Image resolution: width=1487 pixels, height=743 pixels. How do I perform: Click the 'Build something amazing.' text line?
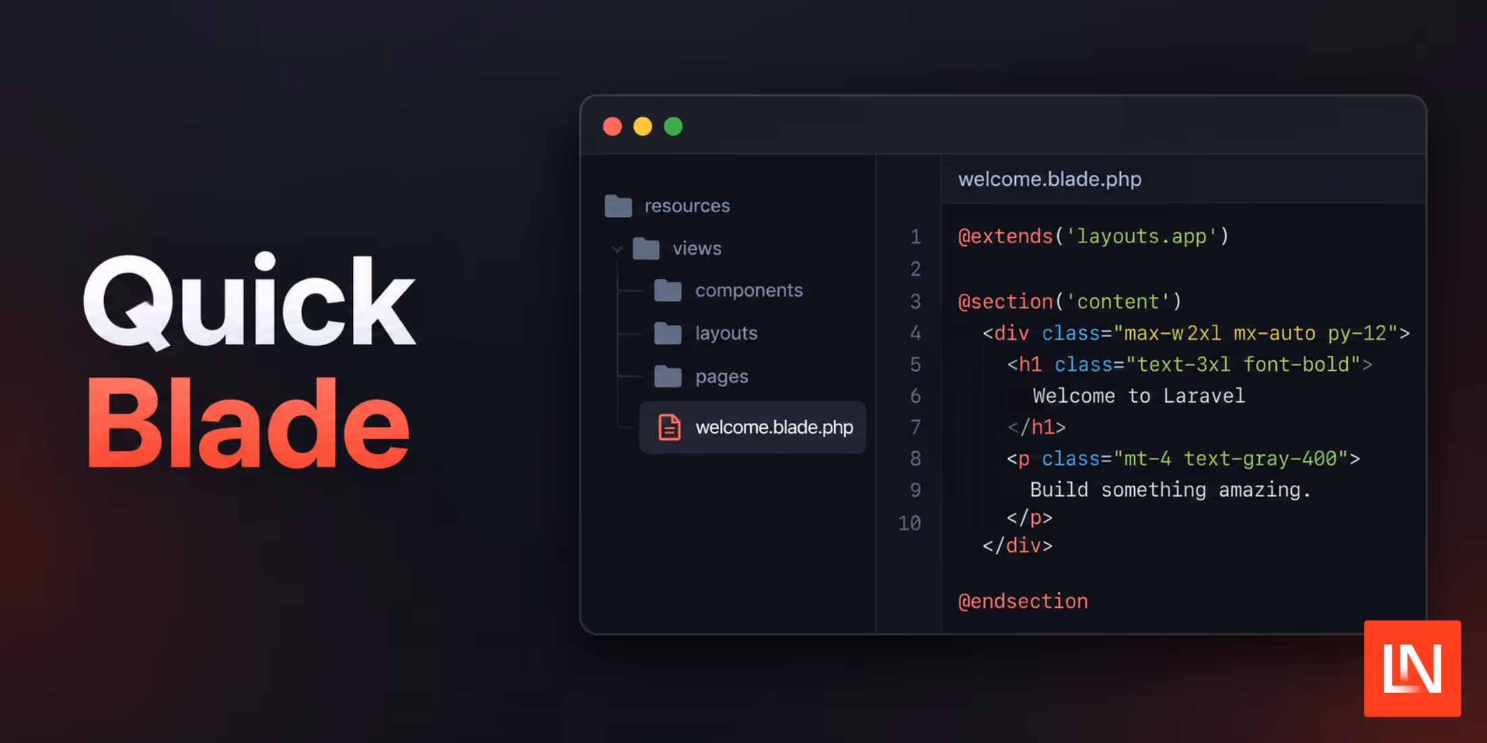coord(1171,490)
